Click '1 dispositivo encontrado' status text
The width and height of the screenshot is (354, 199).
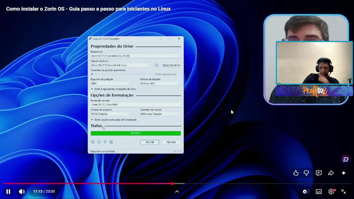(102, 151)
